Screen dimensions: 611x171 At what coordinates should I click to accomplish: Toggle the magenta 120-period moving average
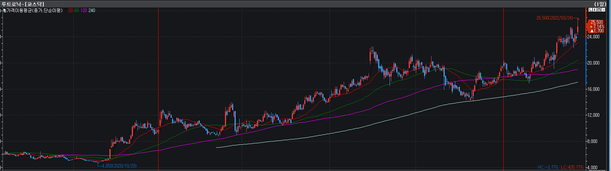84,11
